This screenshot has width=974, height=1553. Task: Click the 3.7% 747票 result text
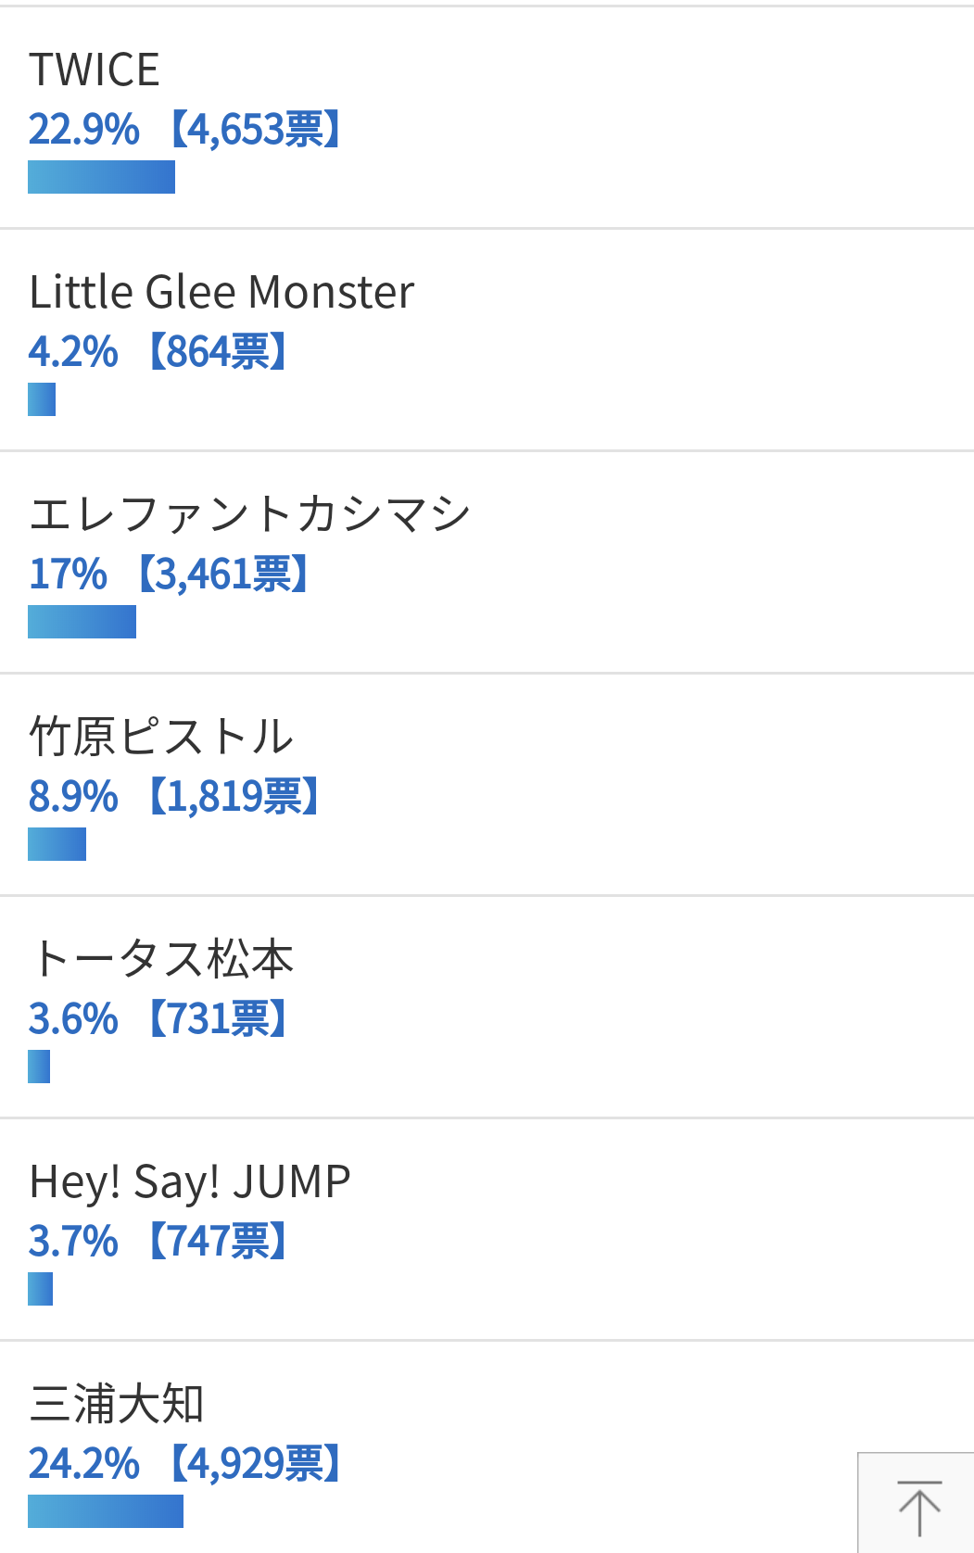pyautogui.click(x=158, y=1242)
